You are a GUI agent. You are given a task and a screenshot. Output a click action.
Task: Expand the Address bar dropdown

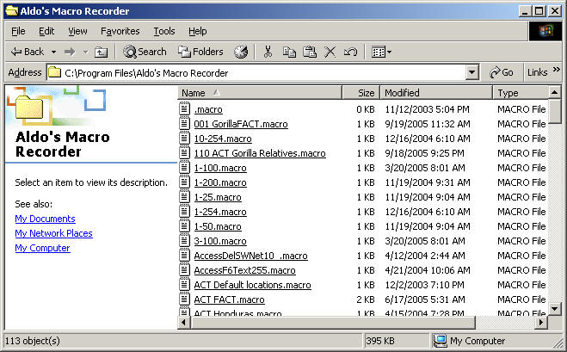point(471,72)
